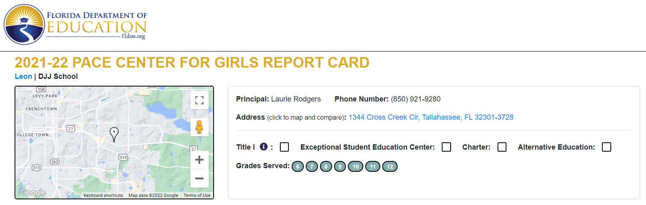Viewport: 646px width, 205px height.
Task: Select the grade 6 badge
Action: coord(298,167)
